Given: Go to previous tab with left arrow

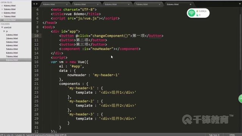Looking at the screenshot, I should click(34, 4).
